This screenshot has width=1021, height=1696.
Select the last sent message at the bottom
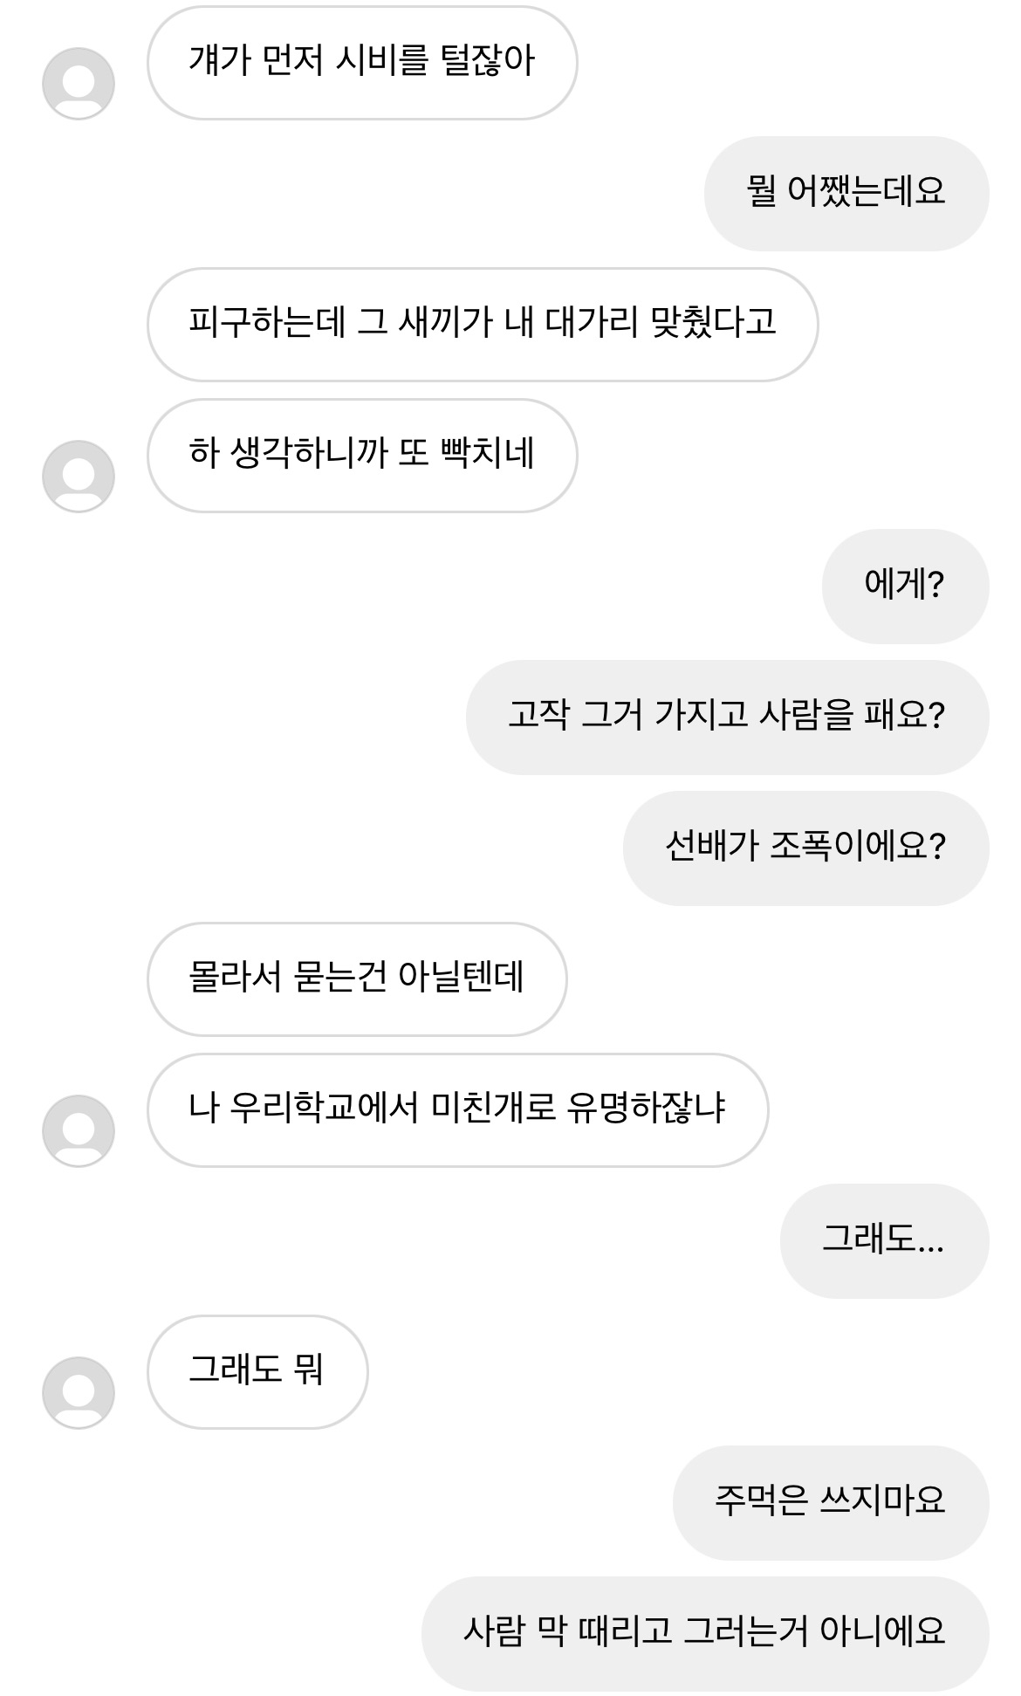(x=705, y=1633)
